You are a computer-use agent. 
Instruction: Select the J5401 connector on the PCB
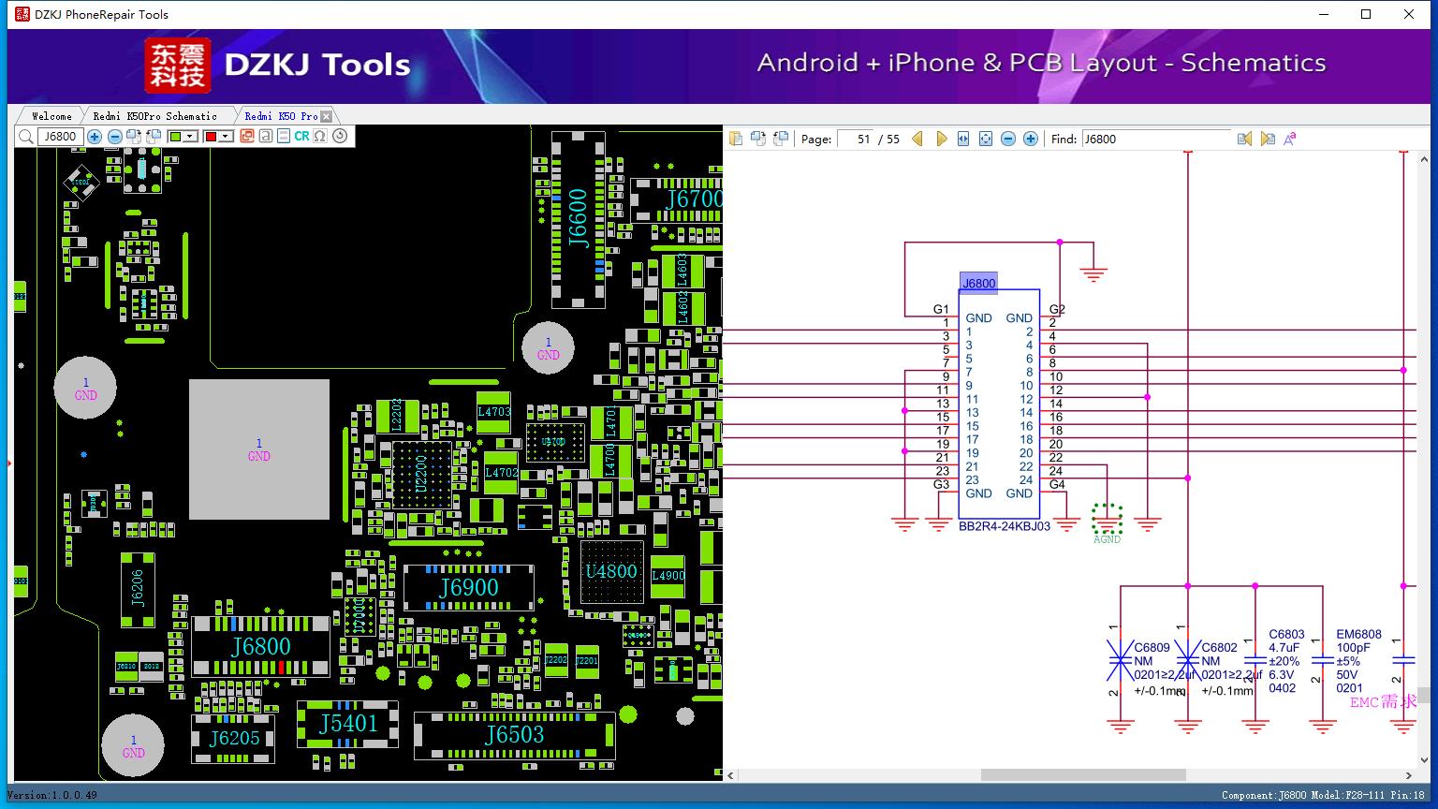347,724
